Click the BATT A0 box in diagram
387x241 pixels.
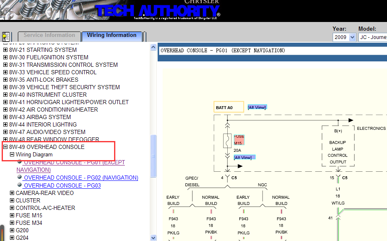tap(229, 107)
